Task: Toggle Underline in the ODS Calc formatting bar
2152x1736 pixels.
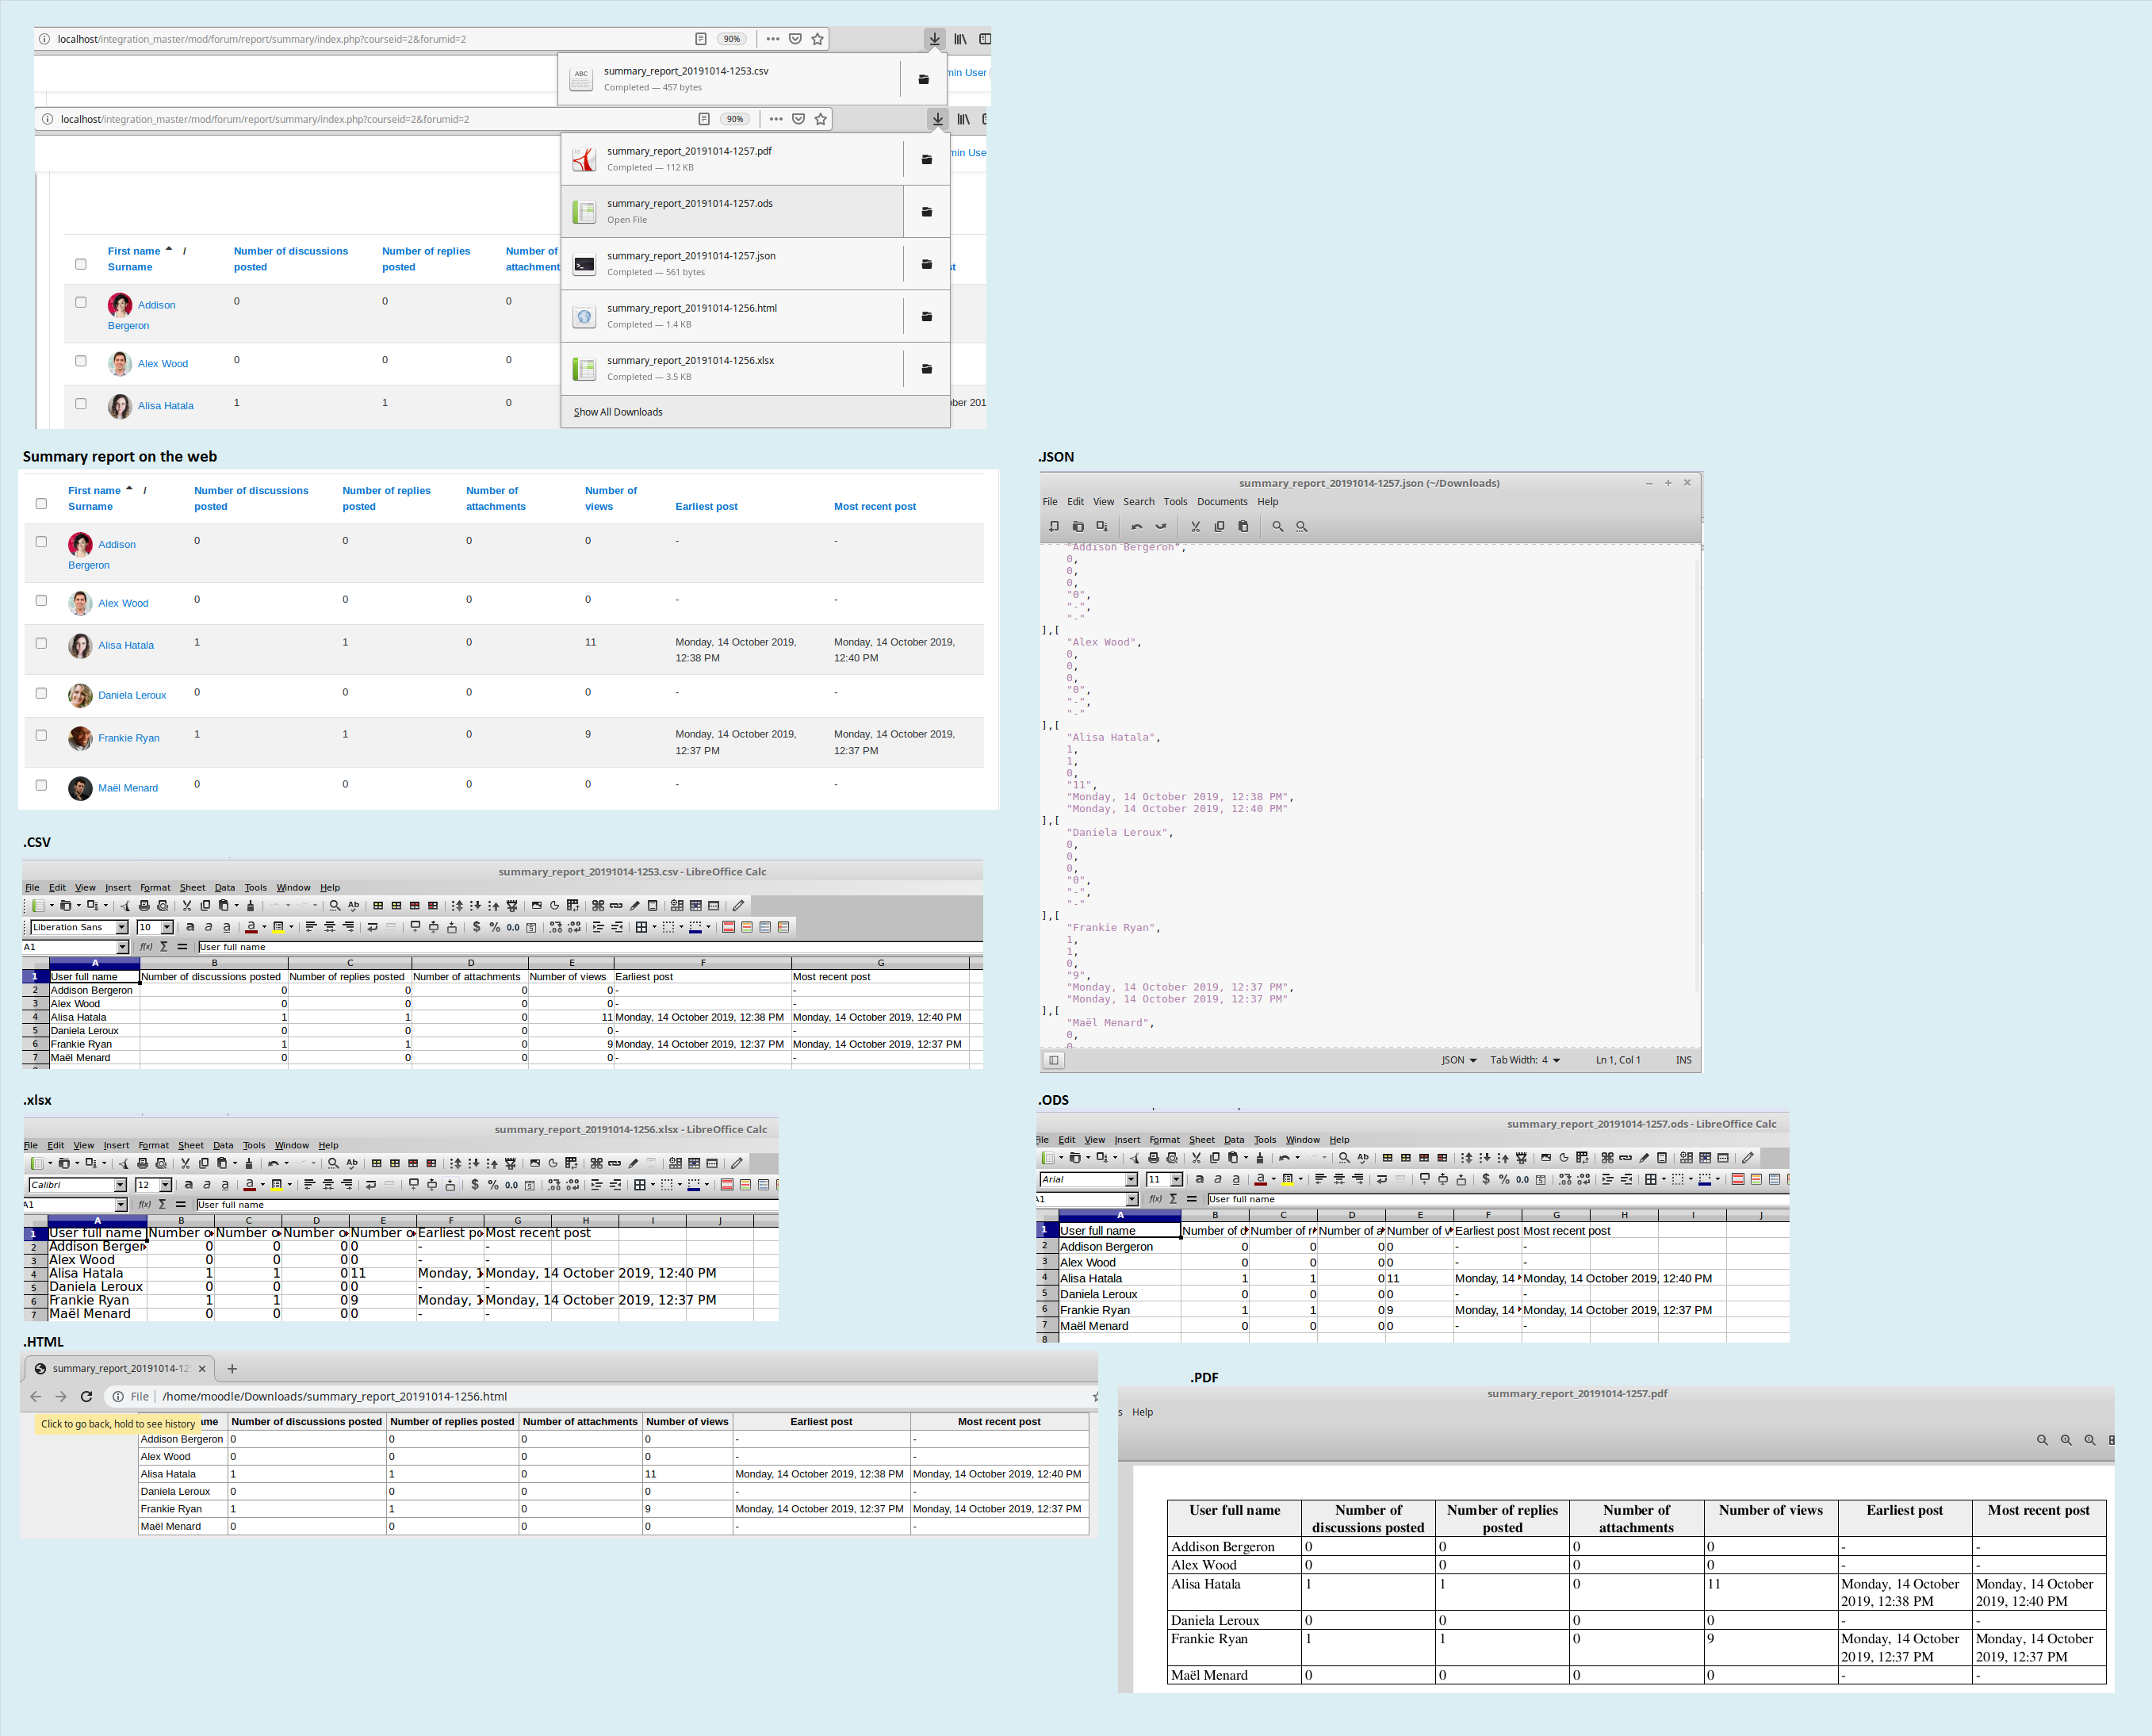Action: pyautogui.click(x=1236, y=1180)
